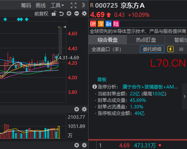Click the 委托明细 button
Screen dimensions: 187x149
[x=152, y=49]
